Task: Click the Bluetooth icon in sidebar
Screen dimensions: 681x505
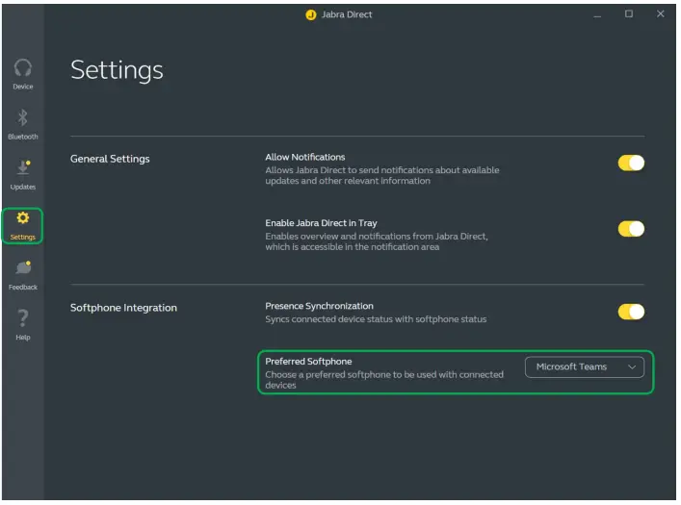Action: pyautogui.click(x=23, y=117)
